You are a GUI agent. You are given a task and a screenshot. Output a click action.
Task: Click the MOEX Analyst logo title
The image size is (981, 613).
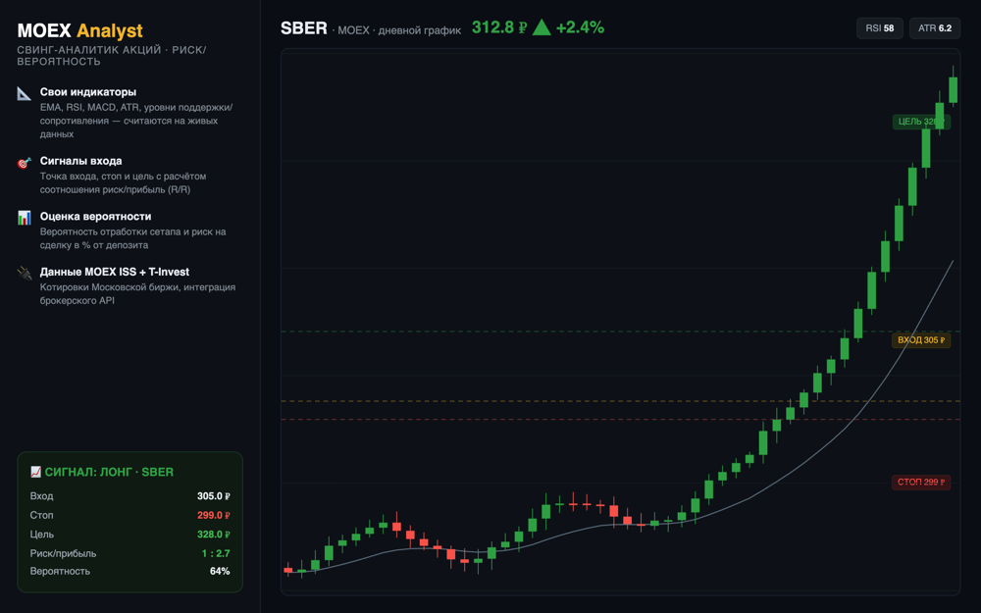(x=79, y=30)
